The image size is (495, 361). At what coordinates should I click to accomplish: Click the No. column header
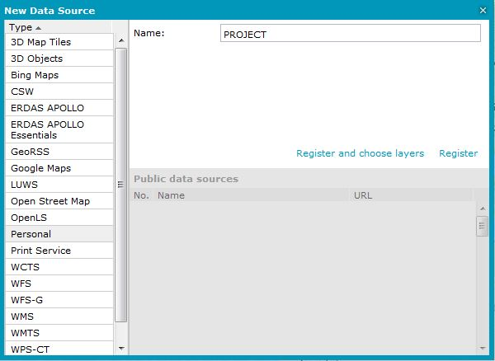pos(141,195)
